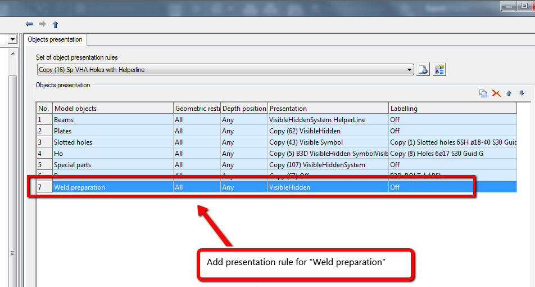
Task: Click Copy (62) VisibleHidden presentation cell
Action: [x=328, y=131]
